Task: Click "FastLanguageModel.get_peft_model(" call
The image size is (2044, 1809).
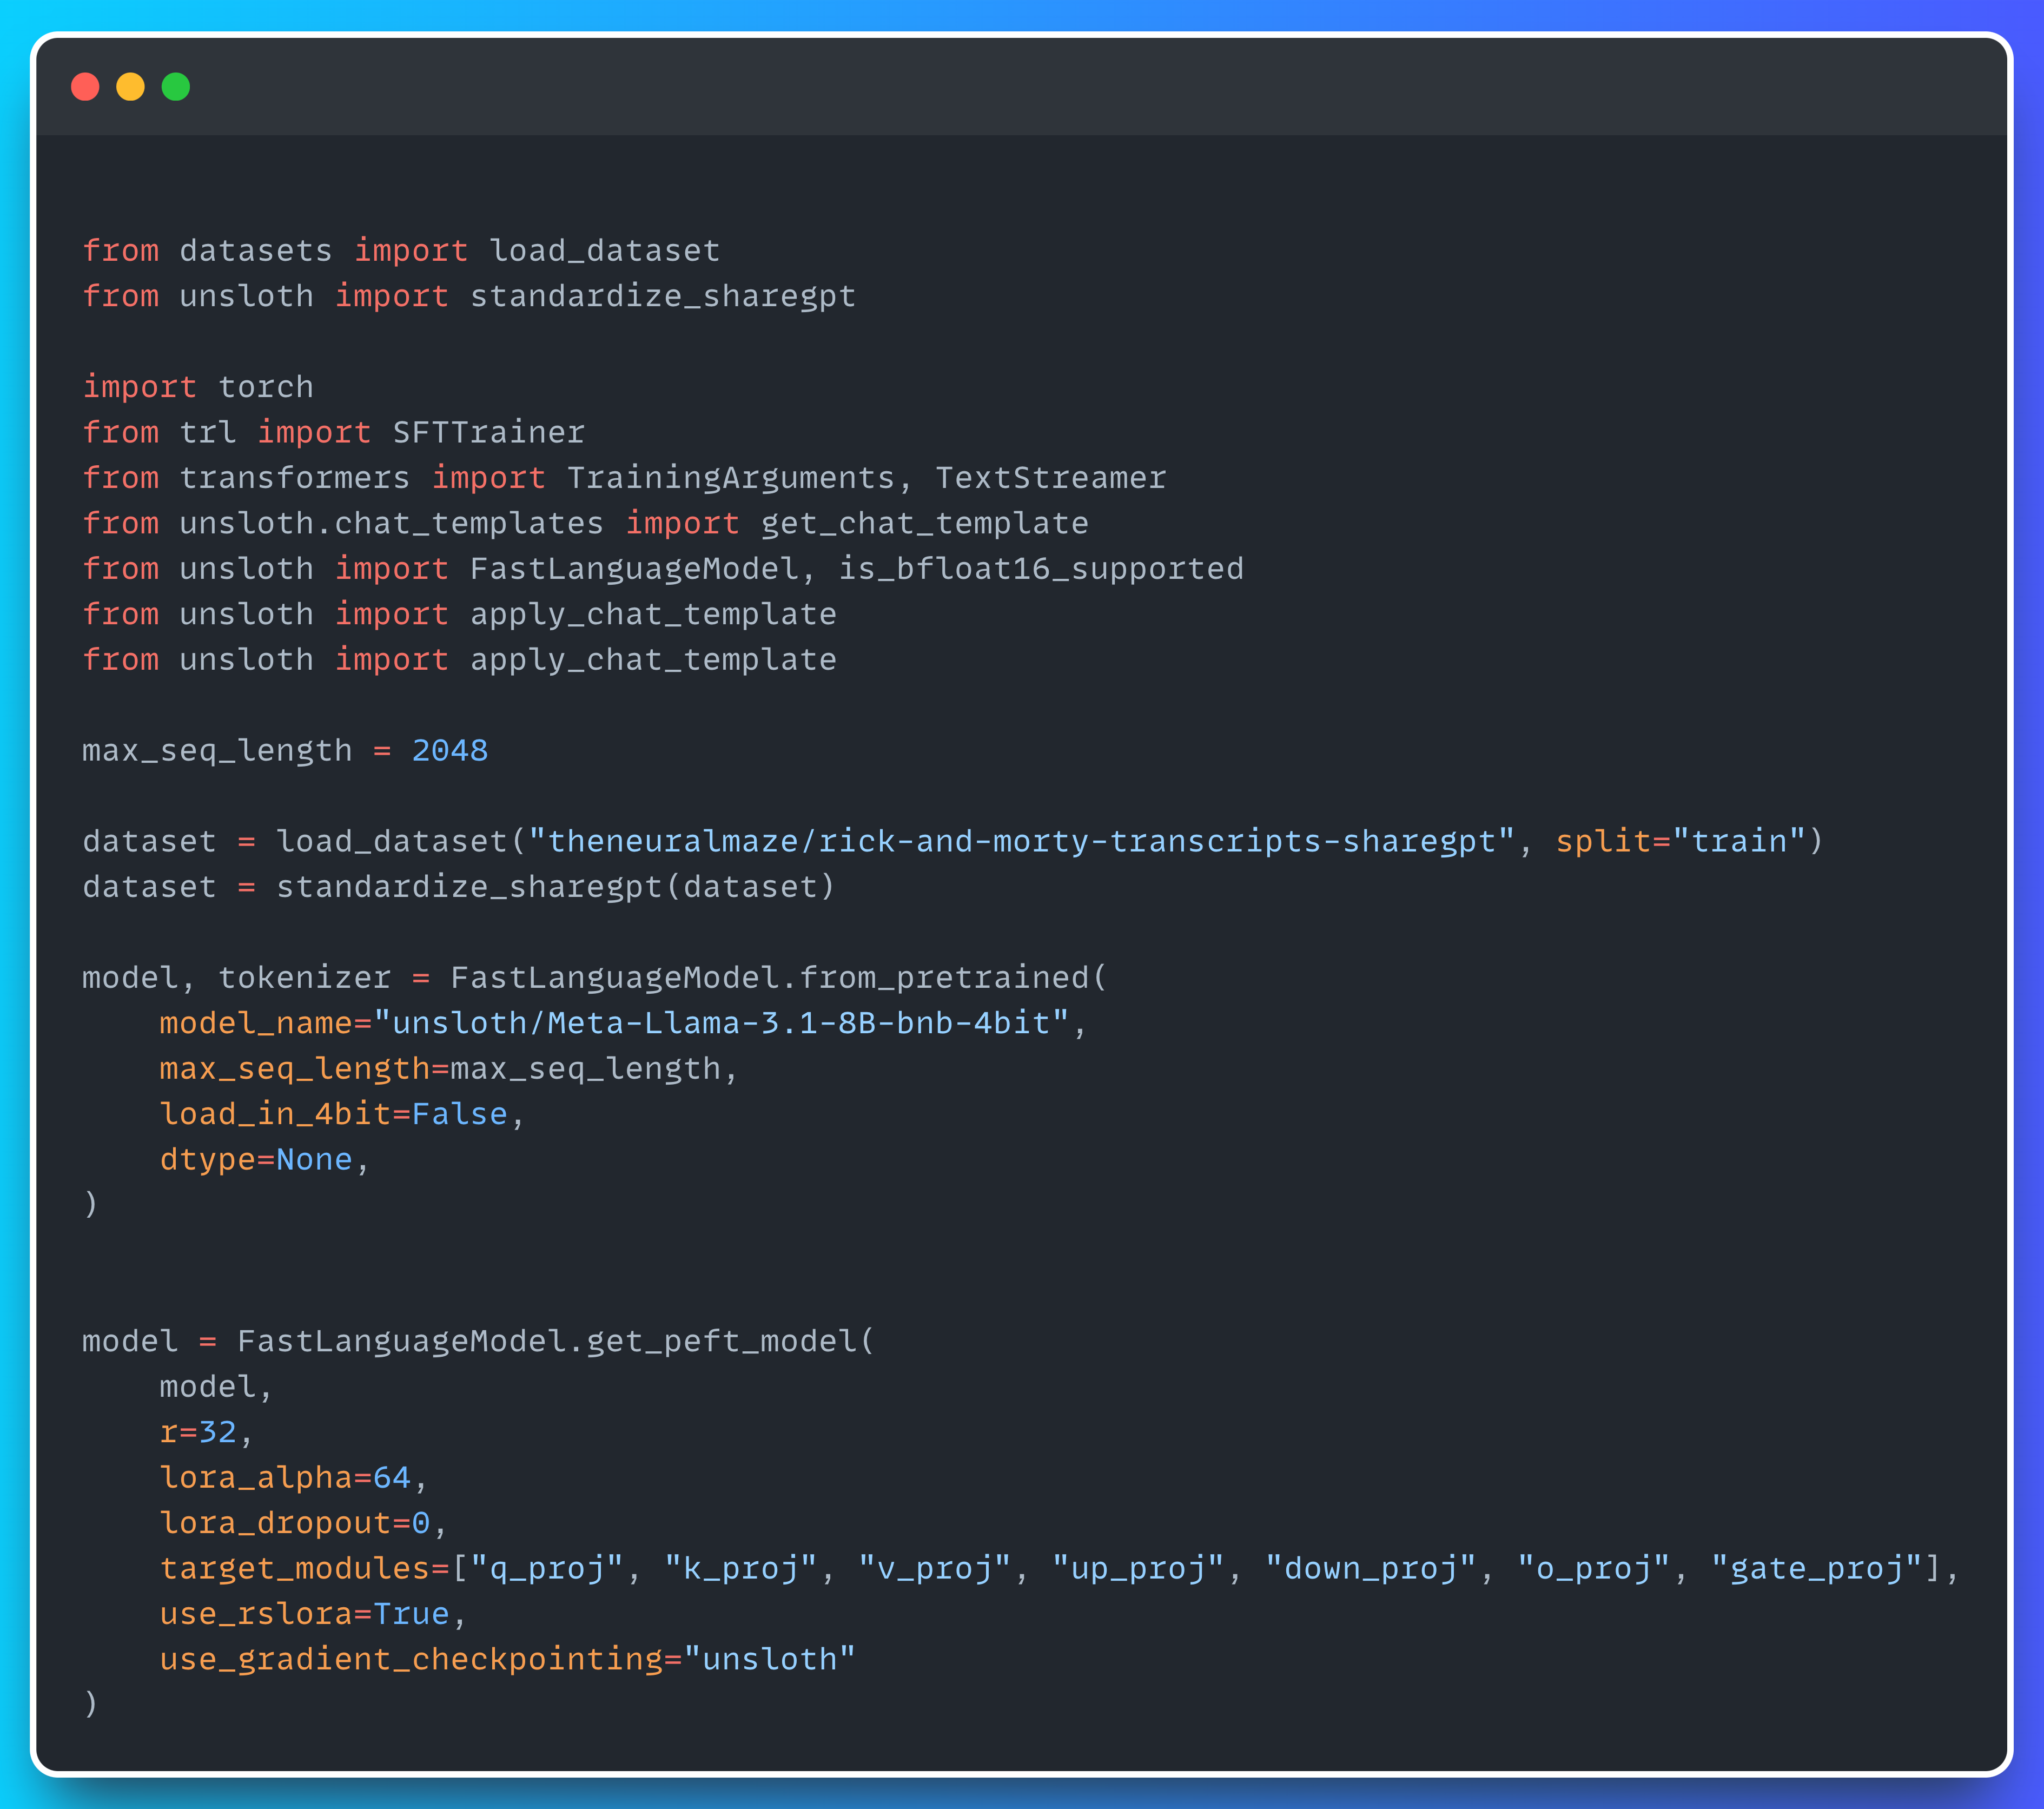Action: [556, 1341]
